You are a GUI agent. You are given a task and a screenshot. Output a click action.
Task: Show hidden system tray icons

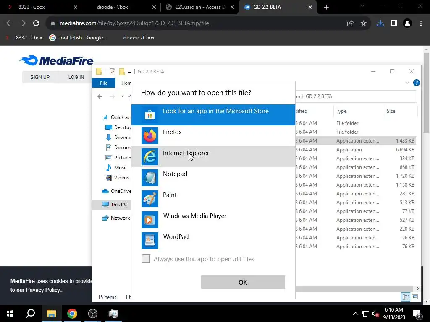355,314
